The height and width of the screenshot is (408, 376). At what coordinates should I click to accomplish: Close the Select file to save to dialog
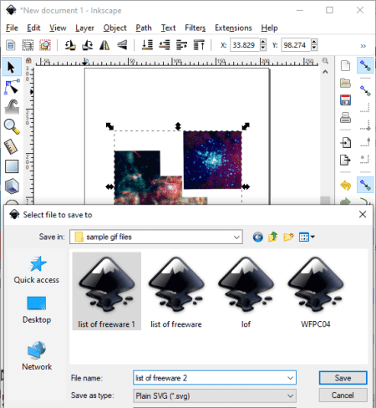pos(363,214)
